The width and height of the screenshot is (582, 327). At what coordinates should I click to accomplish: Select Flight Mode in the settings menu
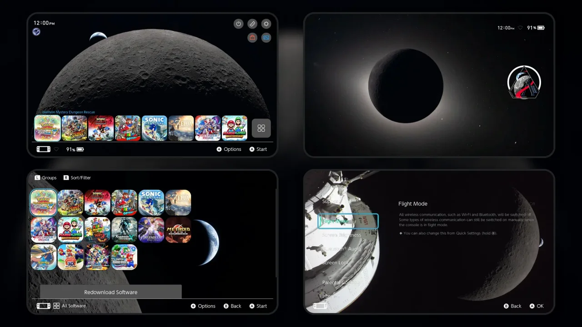click(348, 221)
